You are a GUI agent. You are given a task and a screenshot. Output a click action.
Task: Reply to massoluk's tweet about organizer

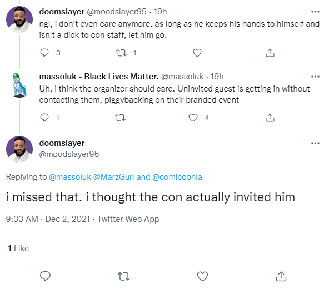point(44,118)
